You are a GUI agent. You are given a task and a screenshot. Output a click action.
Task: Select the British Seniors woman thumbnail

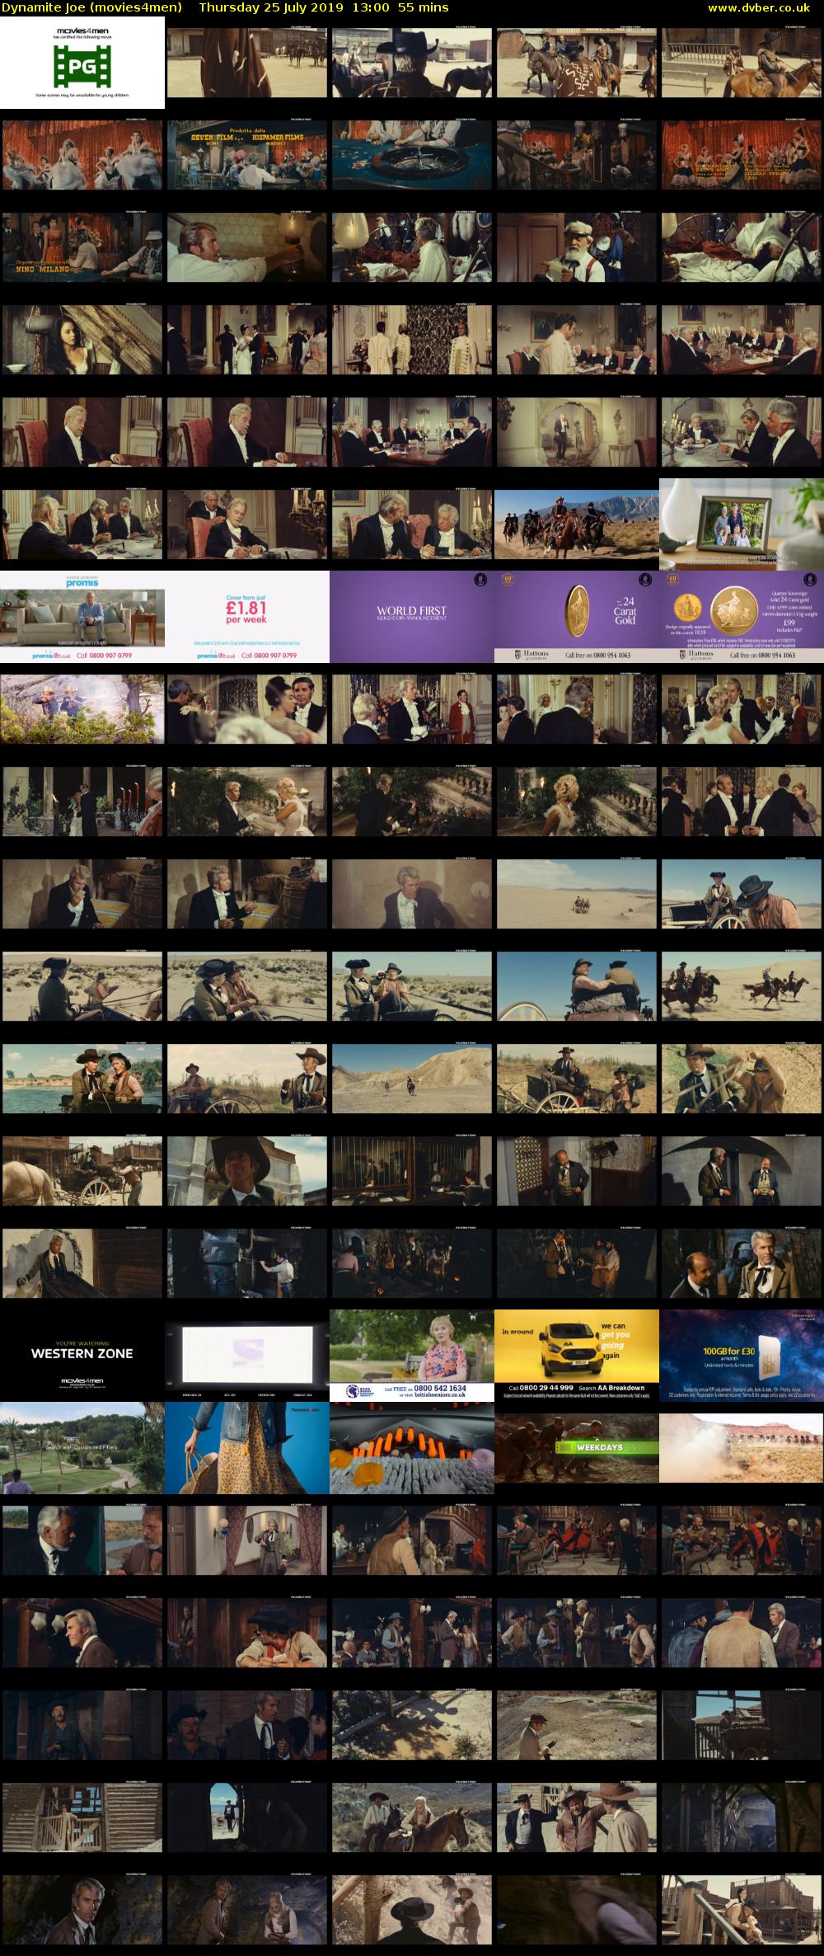[412, 1356]
